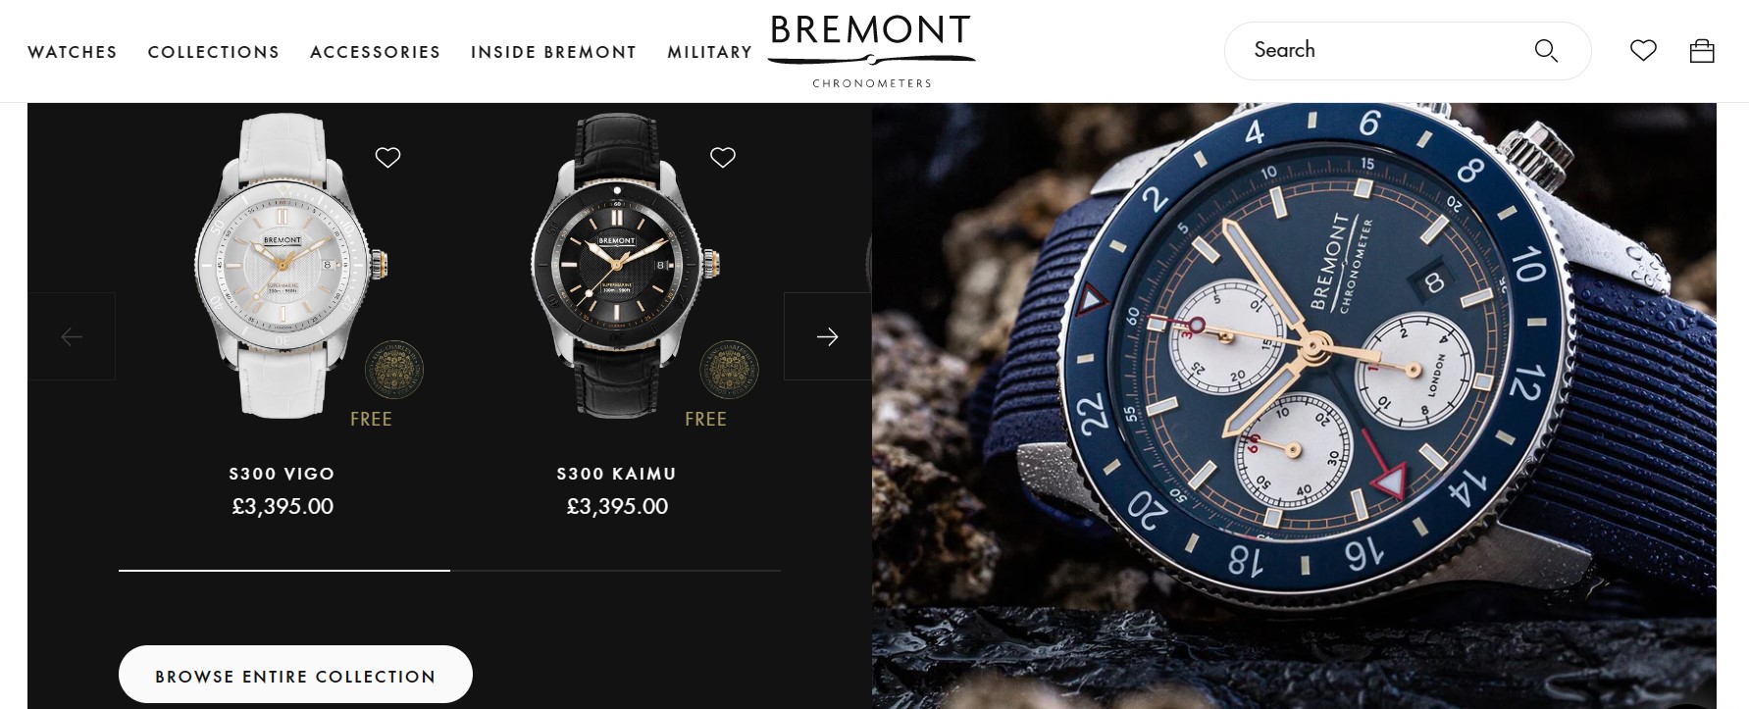Click Browse Entire Collection button
1749x709 pixels.
tap(295, 675)
